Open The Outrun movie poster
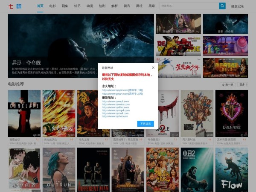The height and width of the screenshot is (192, 256). (x=59, y=169)
